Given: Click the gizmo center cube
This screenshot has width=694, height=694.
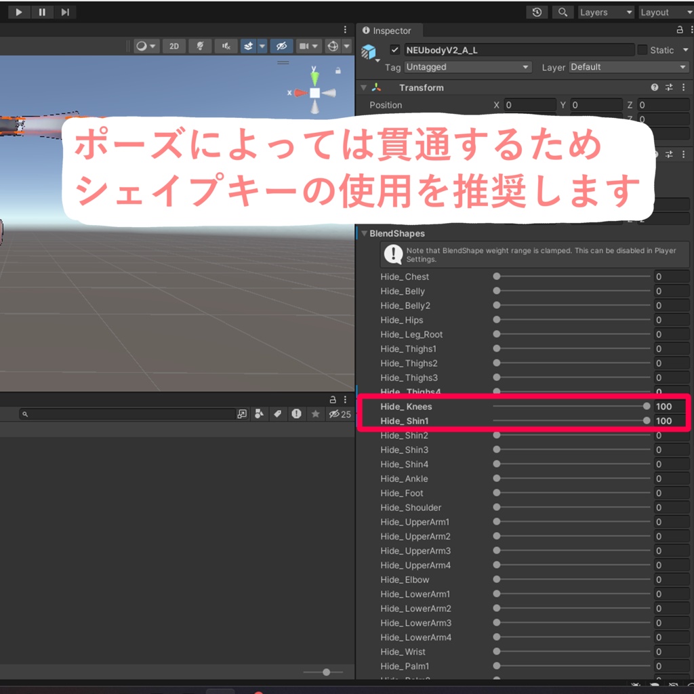Looking at the screenshot, I should click(x=314, y=93).
